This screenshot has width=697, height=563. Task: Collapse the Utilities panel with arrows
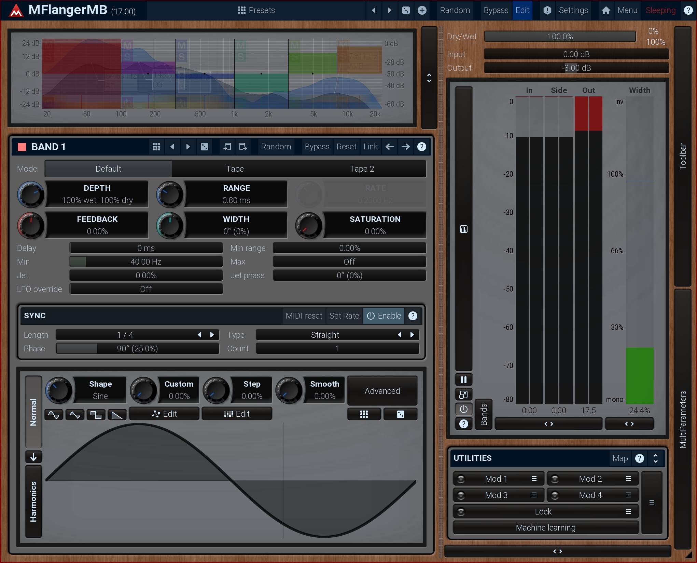tap(655, 458)
